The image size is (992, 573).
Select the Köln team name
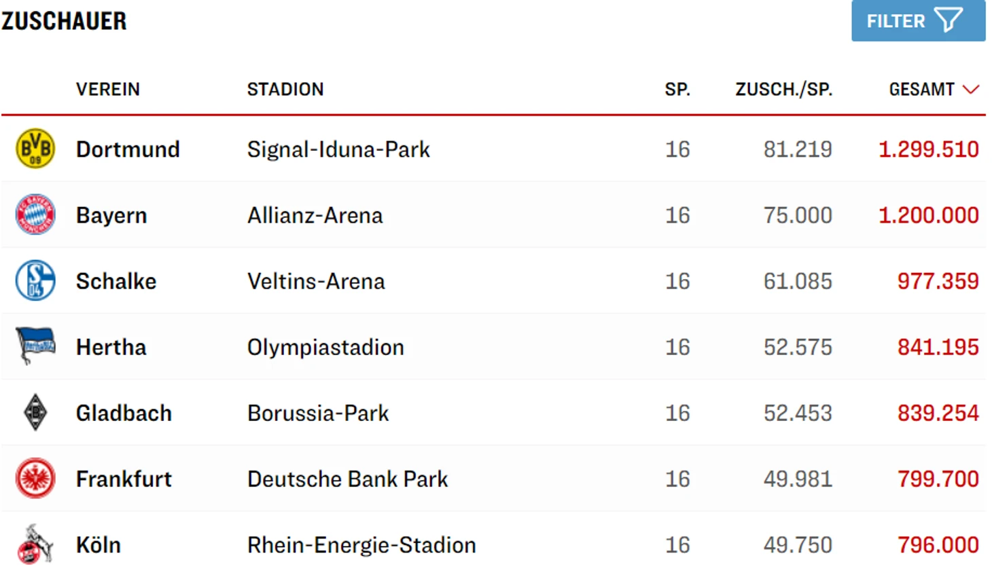coord(99,545)
